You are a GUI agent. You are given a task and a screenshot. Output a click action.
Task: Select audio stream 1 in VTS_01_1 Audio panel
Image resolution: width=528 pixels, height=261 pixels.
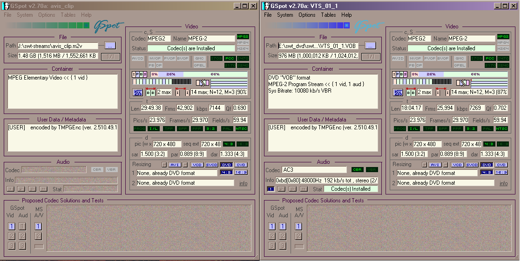[271, 189]
